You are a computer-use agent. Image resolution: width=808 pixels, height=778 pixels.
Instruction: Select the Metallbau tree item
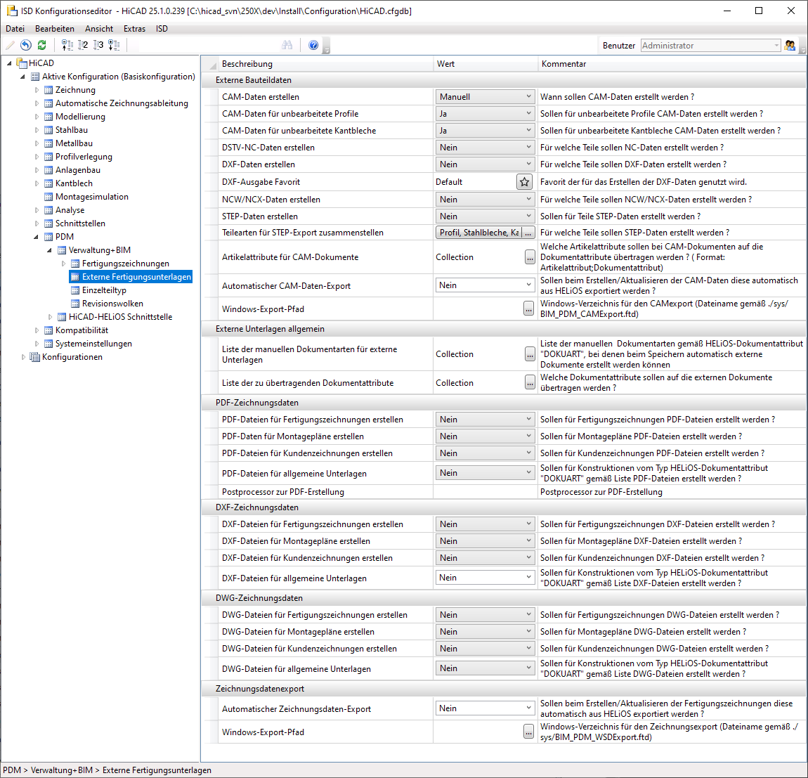point(74,144)
